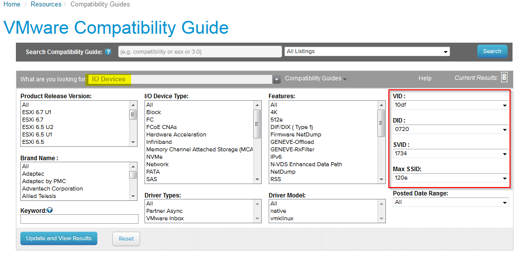Select Allied Telesis brand

tap(39, 196)
